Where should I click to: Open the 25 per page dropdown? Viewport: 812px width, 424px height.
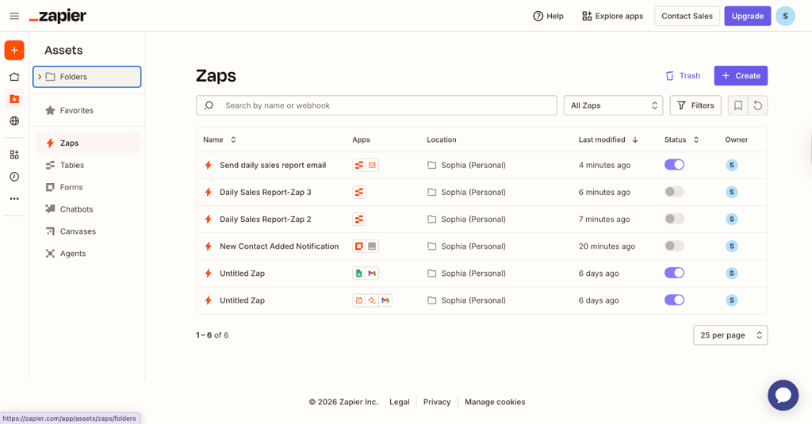(x=730, y=335)
